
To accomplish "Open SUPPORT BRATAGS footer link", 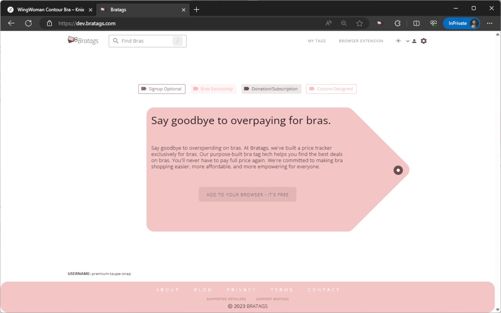I will [x=272, y=299].
